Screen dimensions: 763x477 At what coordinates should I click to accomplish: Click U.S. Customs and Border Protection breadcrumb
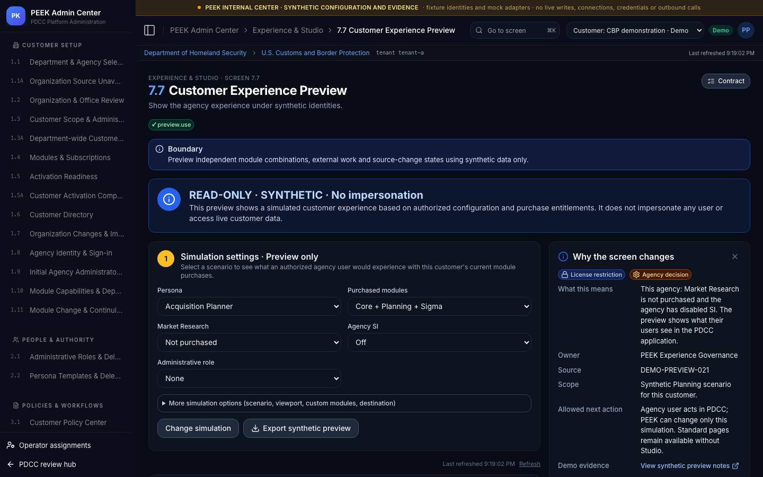[315, 53]
